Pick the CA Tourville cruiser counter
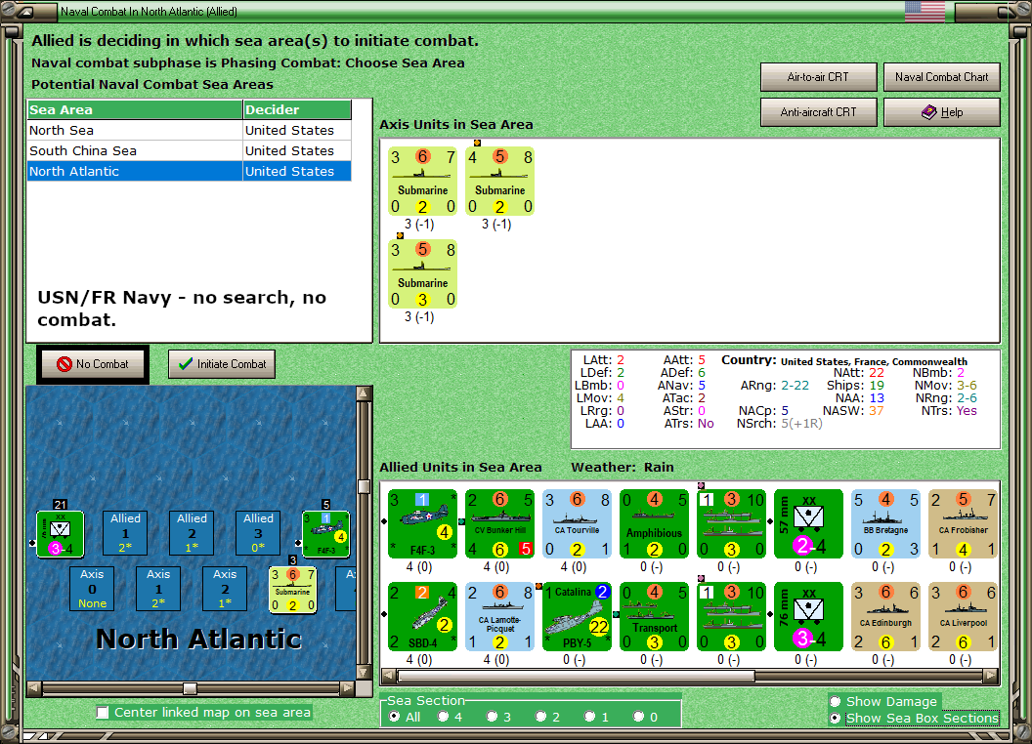 pyautogui.click(x=578, y=523)
